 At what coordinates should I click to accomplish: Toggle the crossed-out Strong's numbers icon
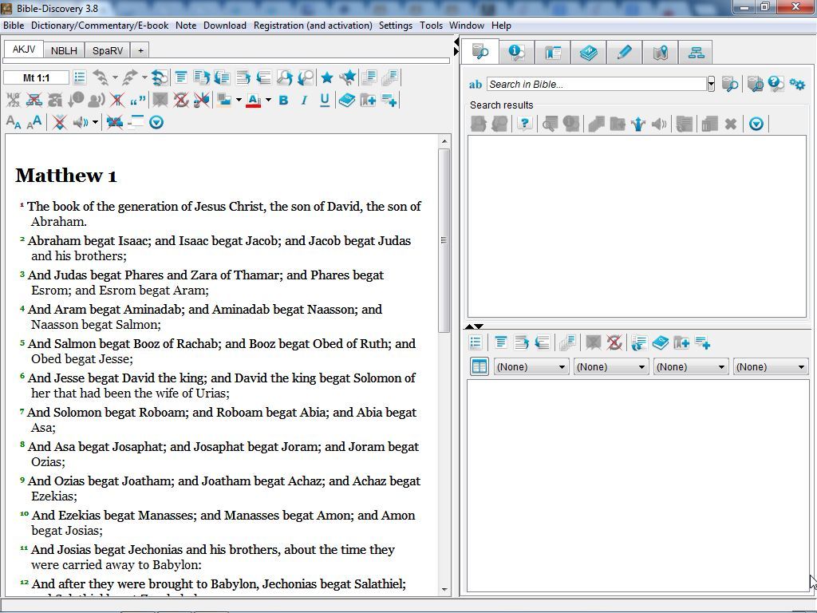coord(14,100)
